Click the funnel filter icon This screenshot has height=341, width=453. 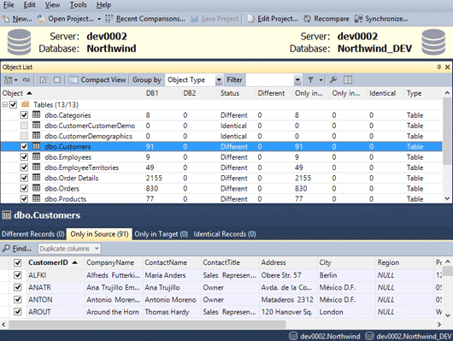310,79
